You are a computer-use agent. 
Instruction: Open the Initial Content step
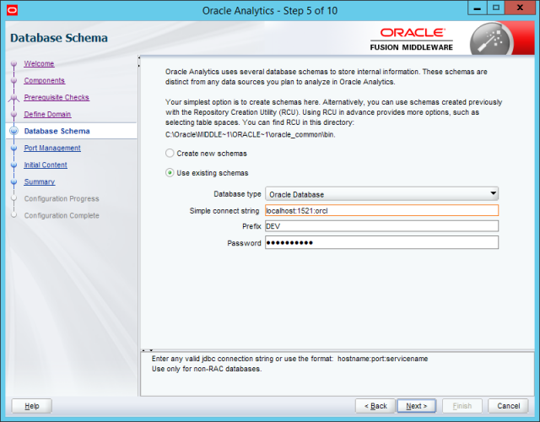(46, 165)
